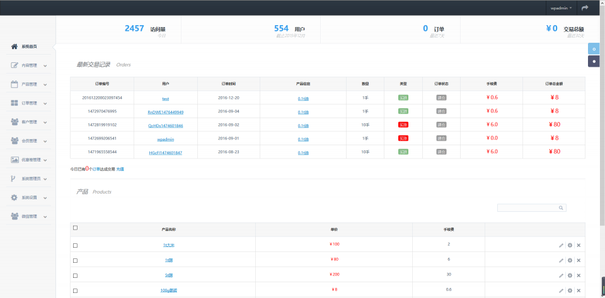This screenshot has width=605, height=298.
Task: Click the 订单 link in today's summary
Action: (x=96, y=169)
